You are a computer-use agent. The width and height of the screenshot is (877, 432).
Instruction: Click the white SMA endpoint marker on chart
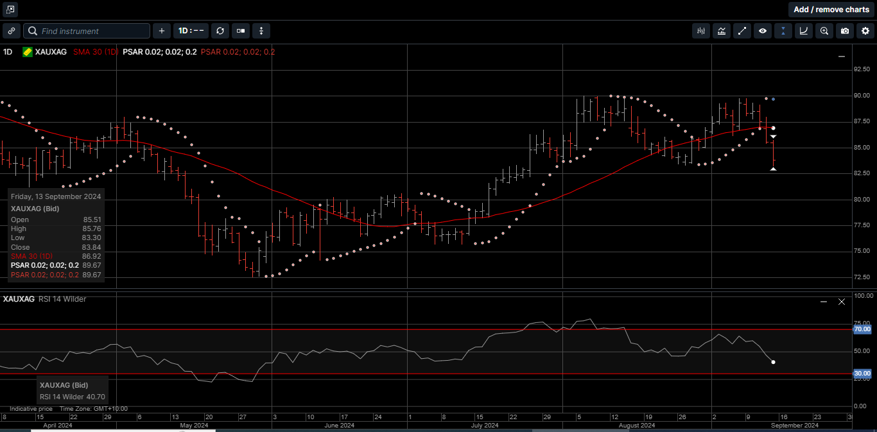tap(773, 128)
